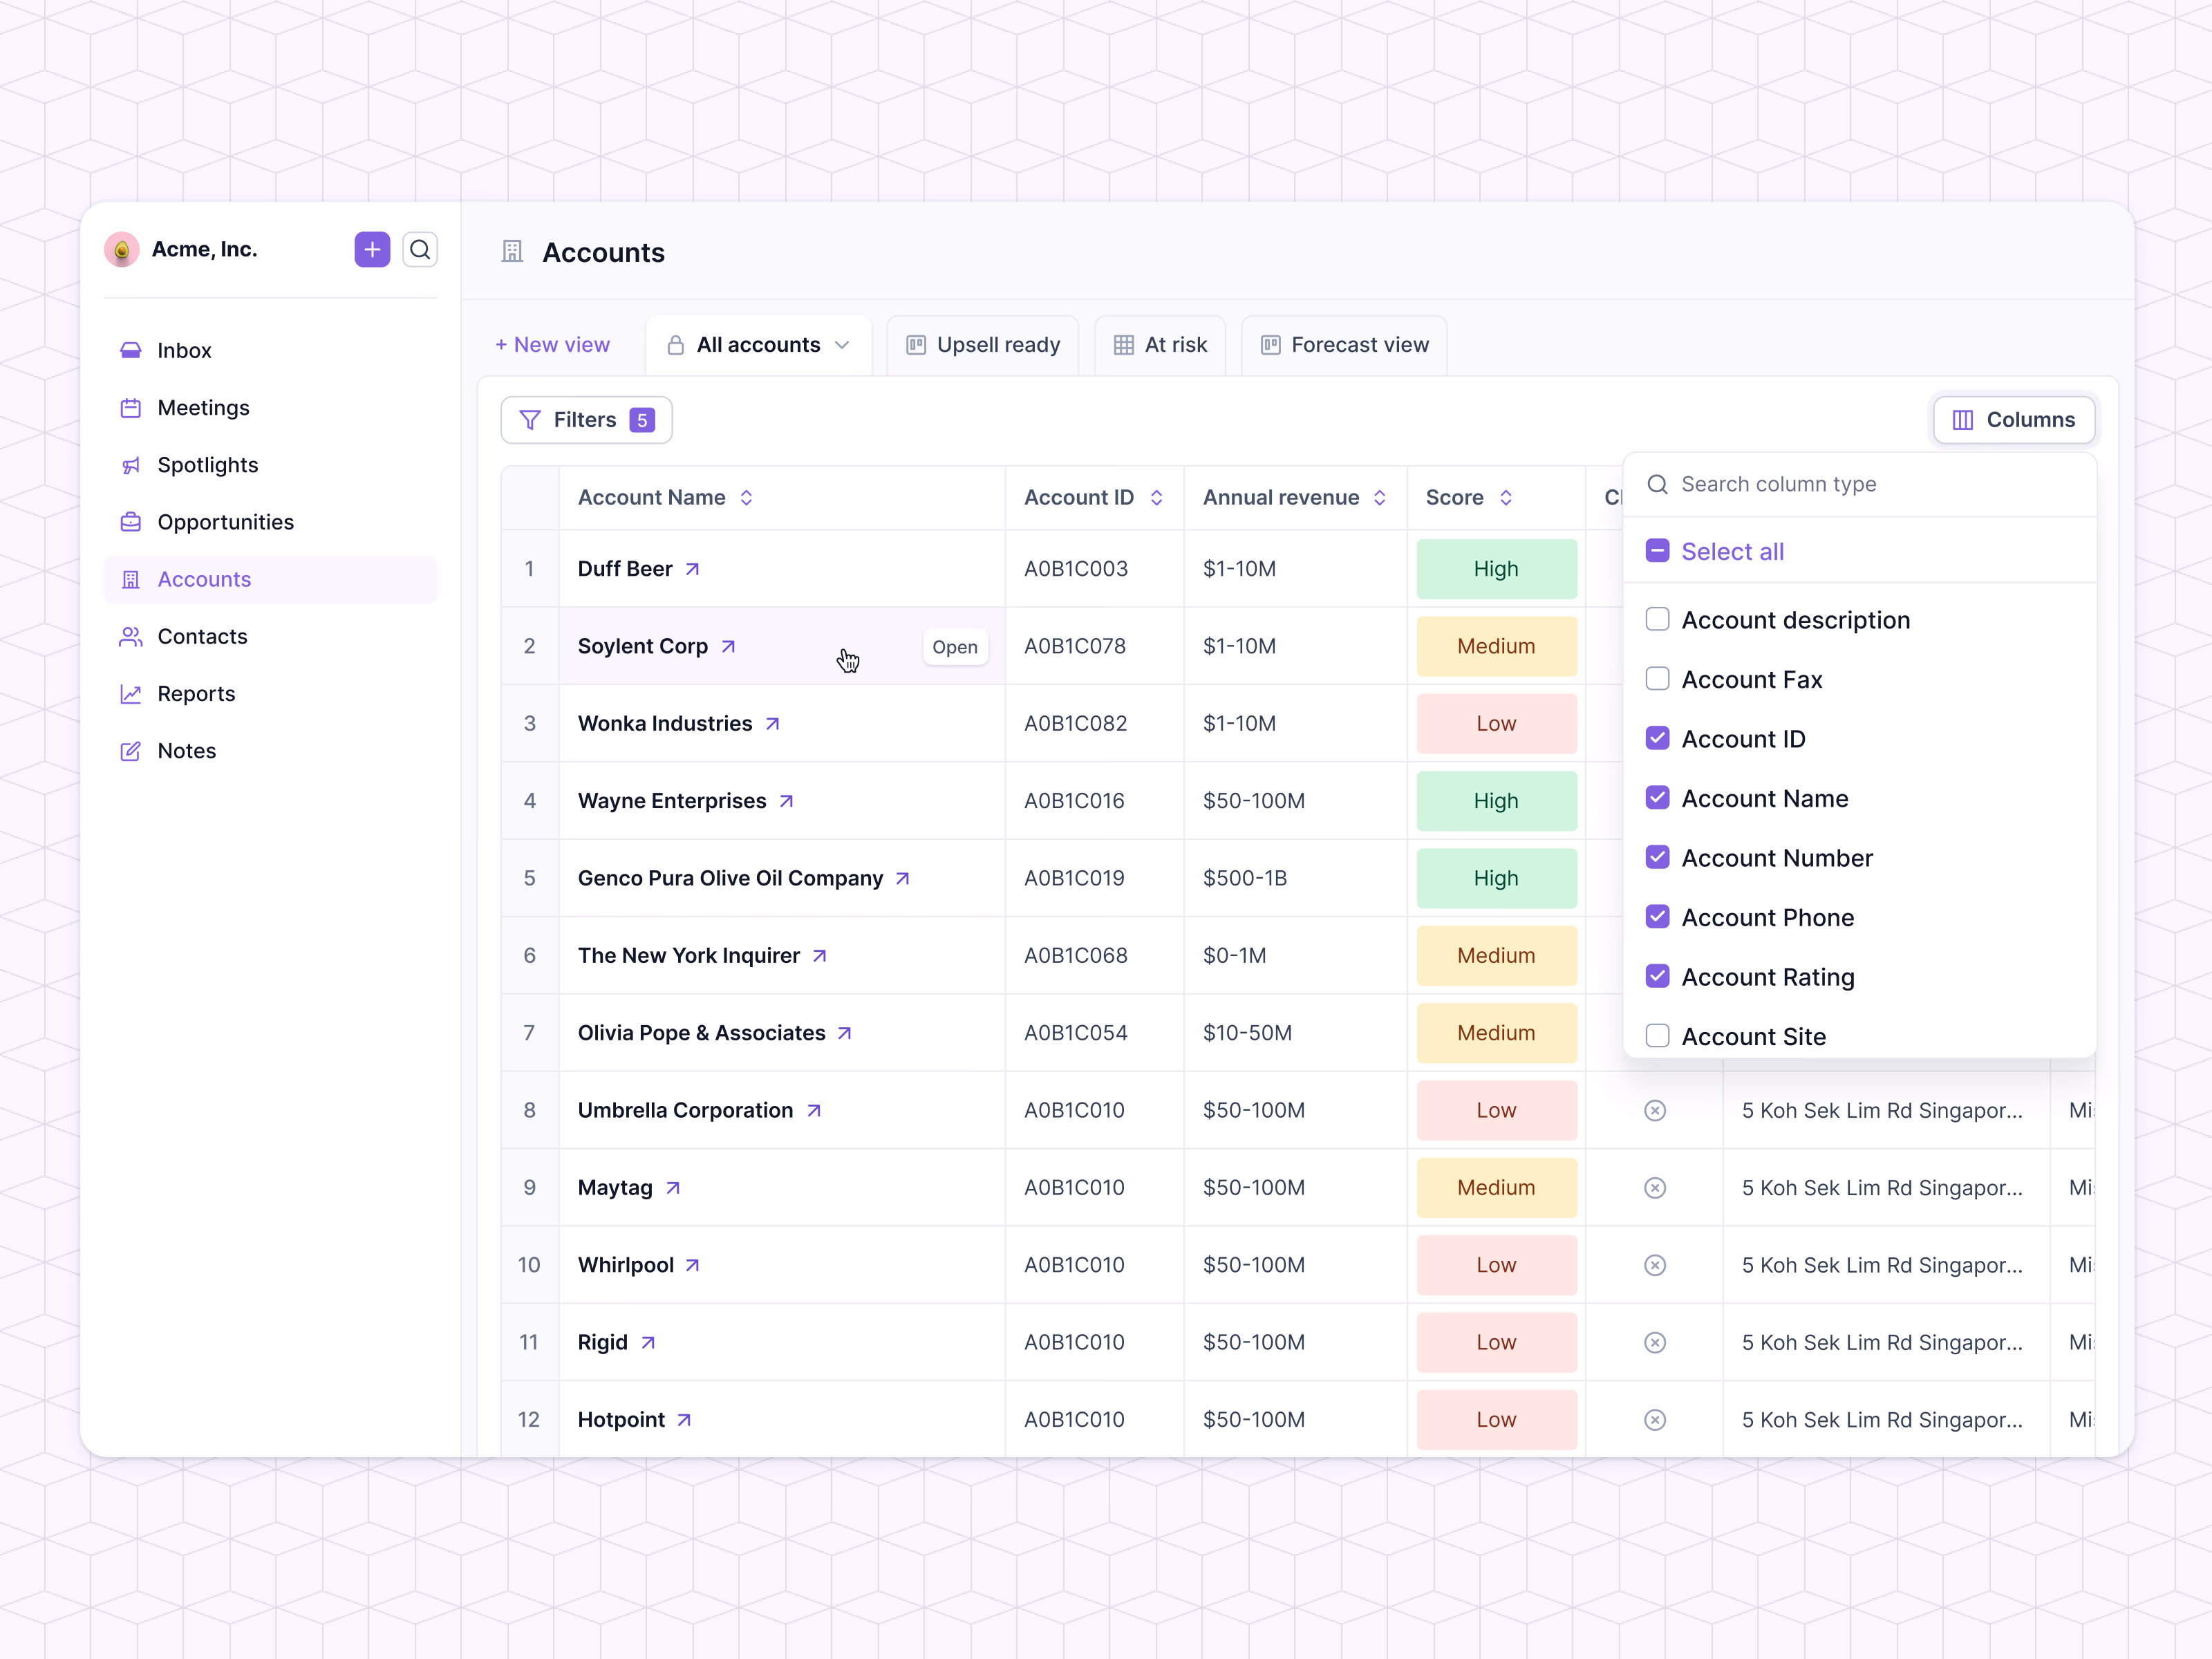Sort by Account Name column arrows
This screenshot has height=1659, width=2212.
746,498
